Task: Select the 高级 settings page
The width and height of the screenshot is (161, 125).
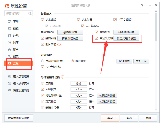Action: click(x=18, y=64)
